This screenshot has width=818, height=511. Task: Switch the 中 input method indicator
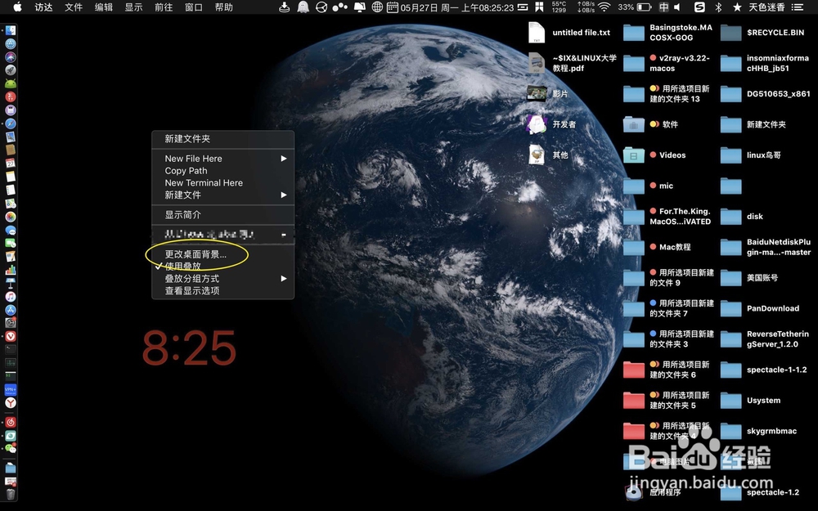[663, 7]
